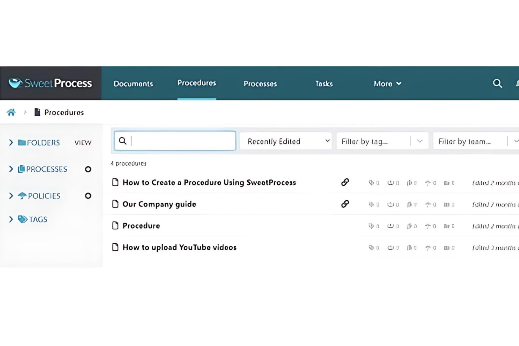Click the document icon beside How to upload YouTube videos
519x346 pixels.
[115, 247]
